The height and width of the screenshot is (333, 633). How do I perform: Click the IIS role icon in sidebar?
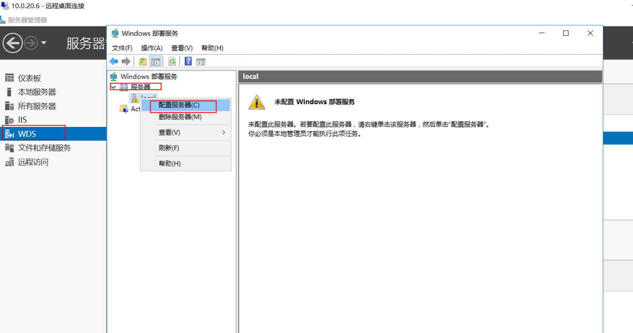[x=9, y=120]
